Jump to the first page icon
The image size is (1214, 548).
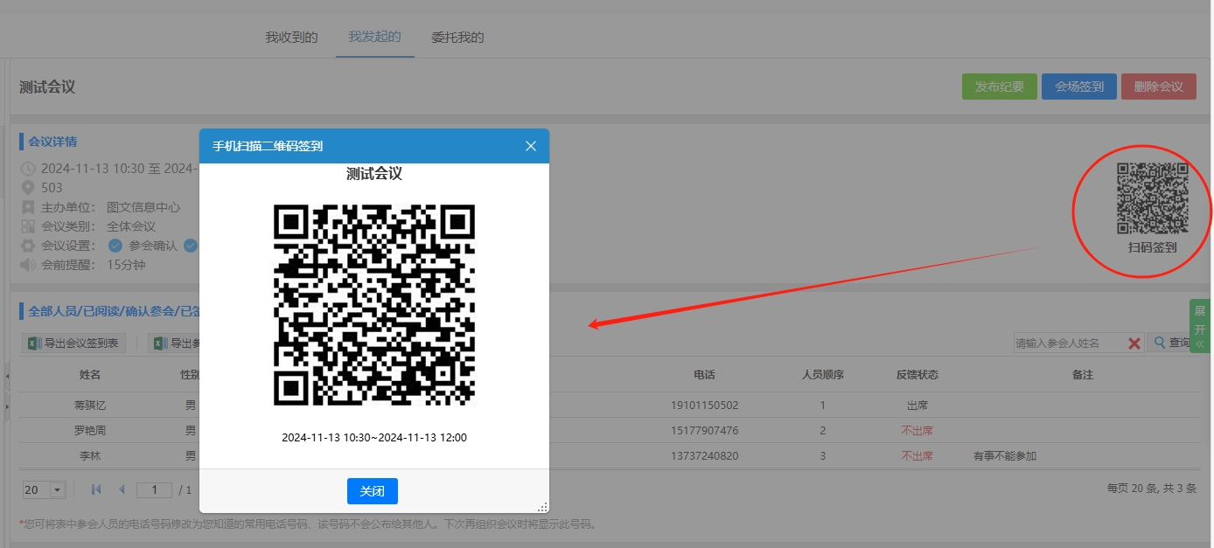coord(96,489)
